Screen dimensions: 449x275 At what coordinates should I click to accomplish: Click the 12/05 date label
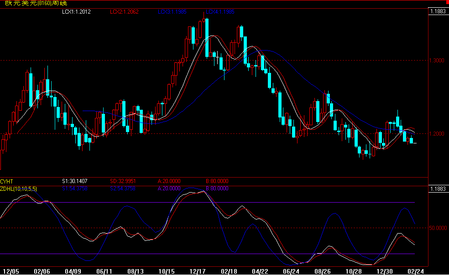pyautogui.click(x=11, y=271)
